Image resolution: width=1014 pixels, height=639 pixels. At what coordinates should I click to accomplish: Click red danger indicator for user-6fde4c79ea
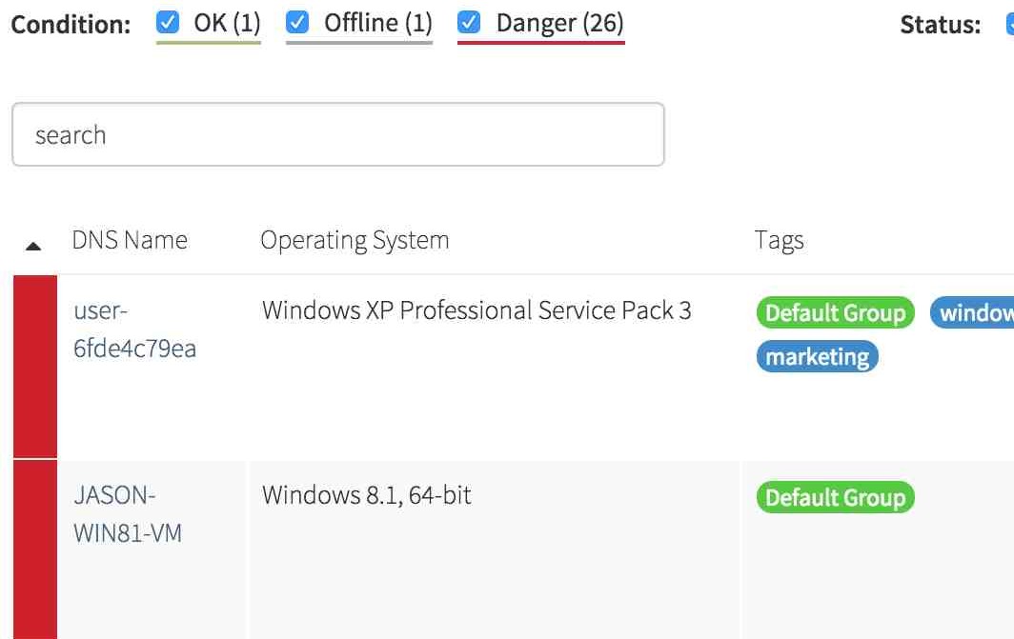(35, 367)
